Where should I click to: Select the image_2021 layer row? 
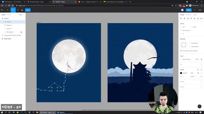(x=13, y=35)
